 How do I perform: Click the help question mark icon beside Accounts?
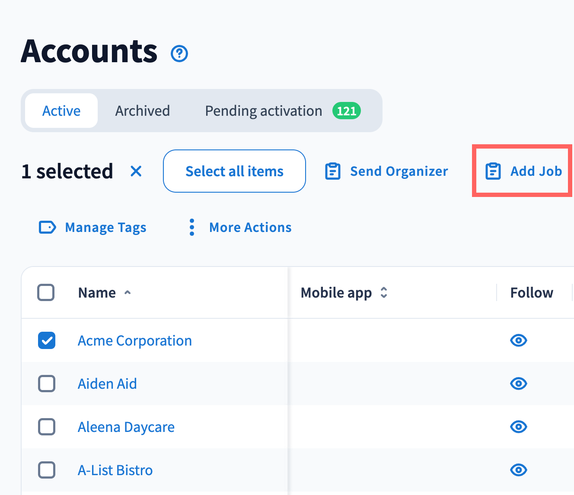coord(179,54)
